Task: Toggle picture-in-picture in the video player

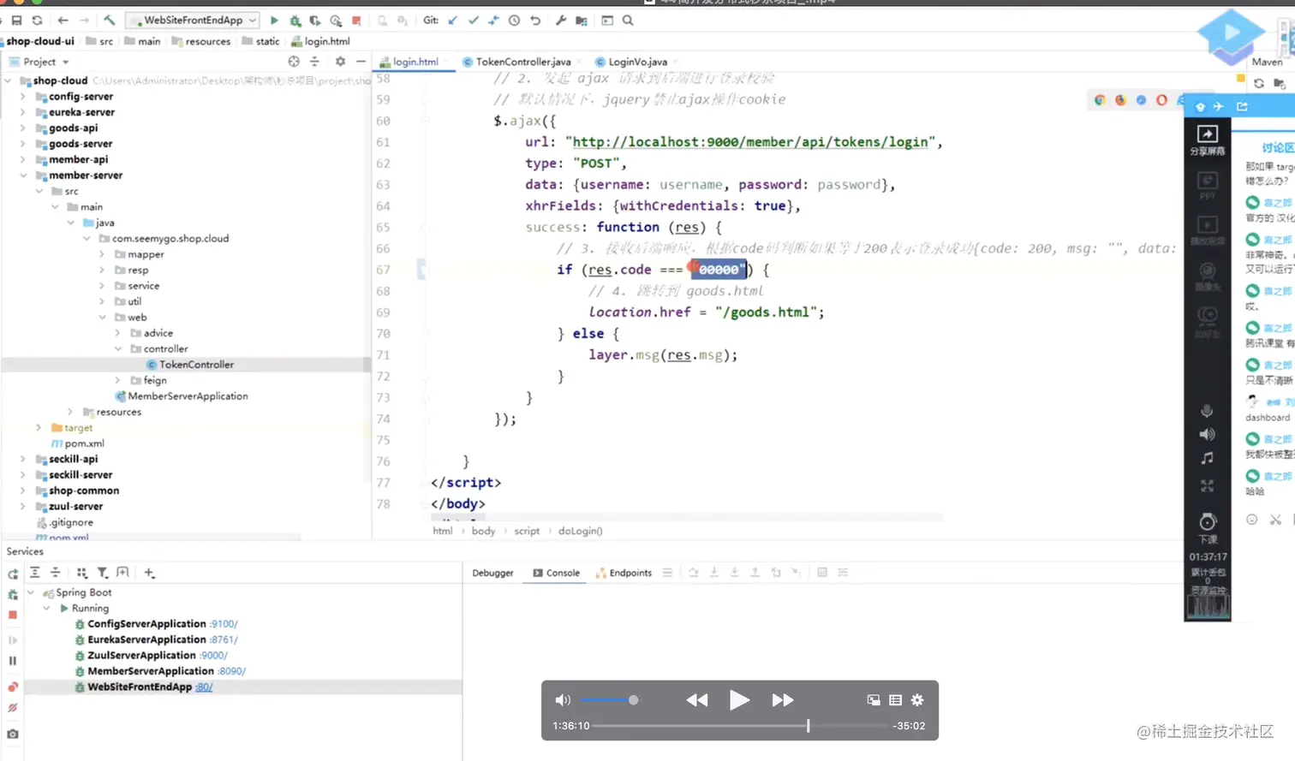Action: pyautogui.click(x=874, y=700)
